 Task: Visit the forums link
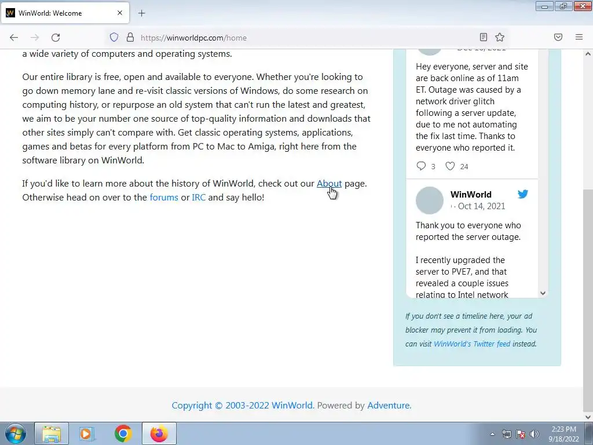click(x=164, y=198)
